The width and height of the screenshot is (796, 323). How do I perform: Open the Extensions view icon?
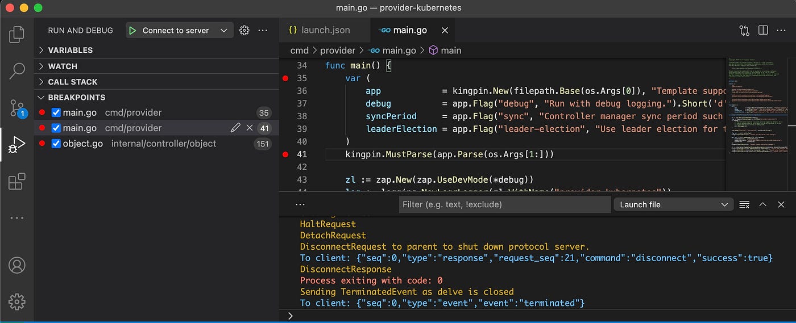click(x=17, y=182)
